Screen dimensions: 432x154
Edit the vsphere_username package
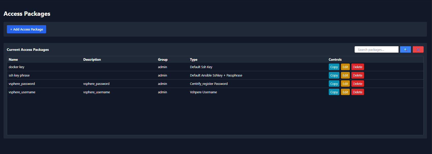tap(345, 92)
